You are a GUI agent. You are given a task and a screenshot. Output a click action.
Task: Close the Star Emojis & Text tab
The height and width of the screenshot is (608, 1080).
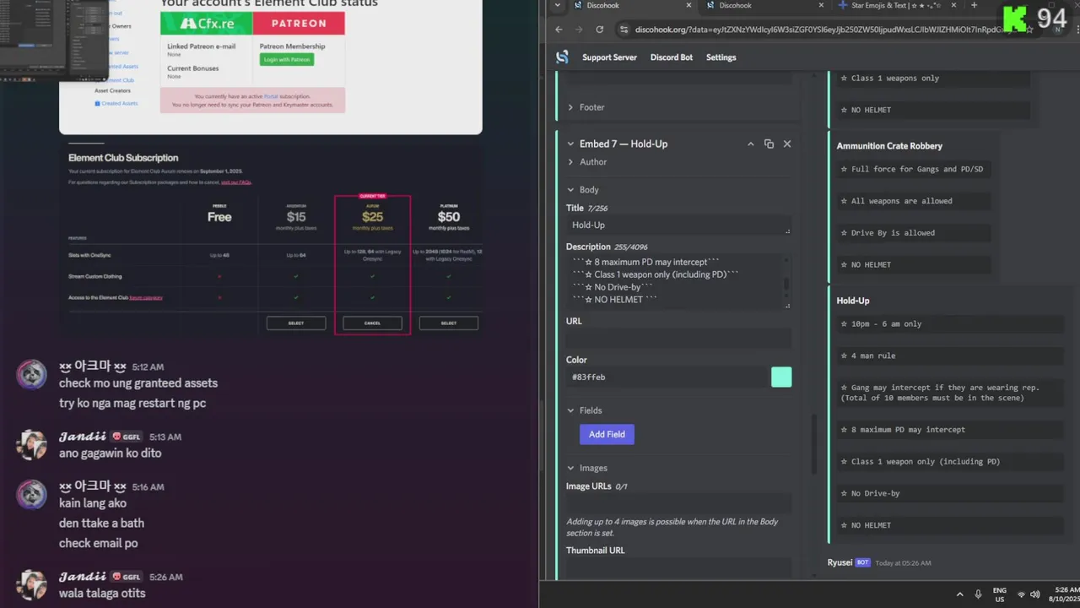pyautogui.click(x=955, y=5)
